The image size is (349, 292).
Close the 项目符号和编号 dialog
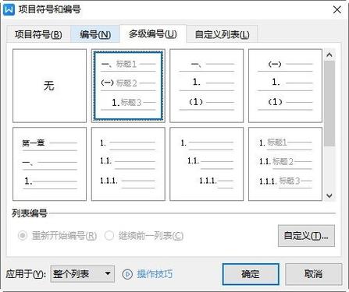point(337,10)
